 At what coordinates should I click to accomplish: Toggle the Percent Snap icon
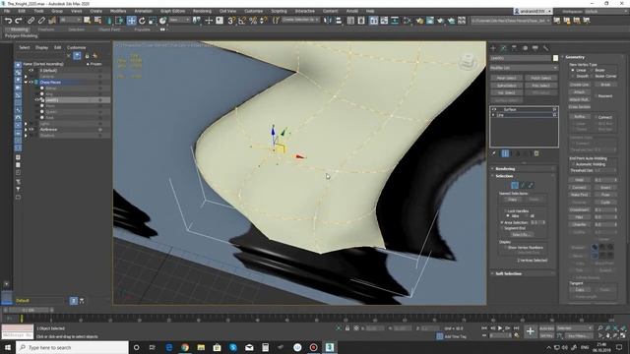pos(253,21)
